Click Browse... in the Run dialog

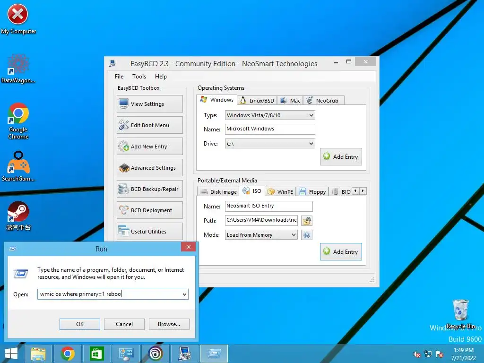169,324
